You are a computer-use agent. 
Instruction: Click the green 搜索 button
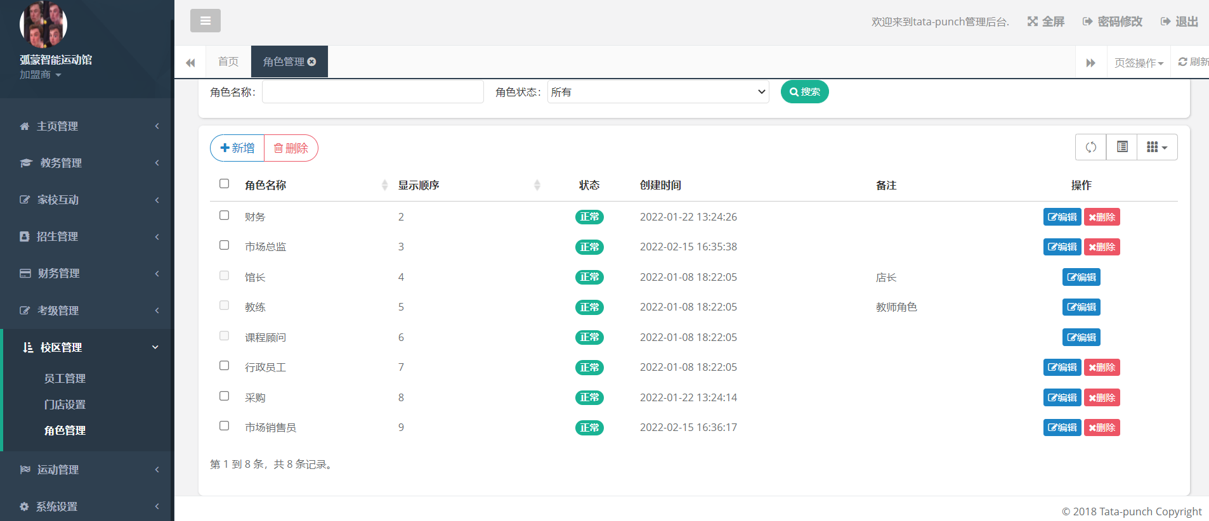804,92
